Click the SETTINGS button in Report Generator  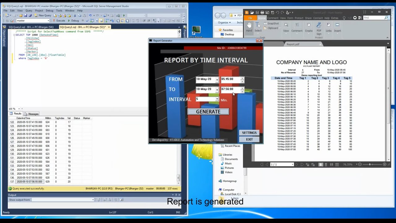tap(249, 133)
